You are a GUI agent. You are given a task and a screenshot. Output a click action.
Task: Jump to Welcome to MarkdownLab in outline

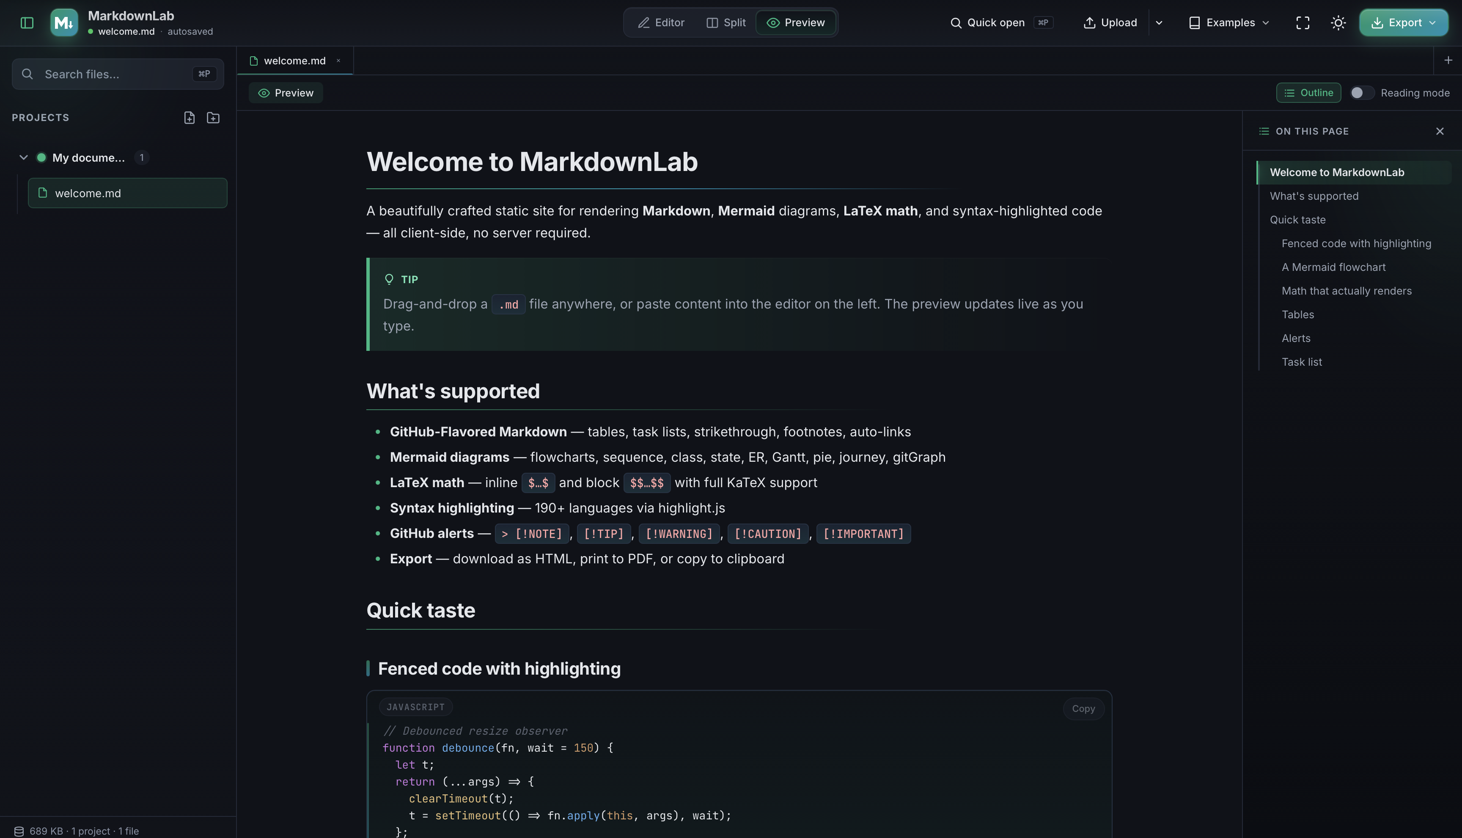click(1354, 172)
